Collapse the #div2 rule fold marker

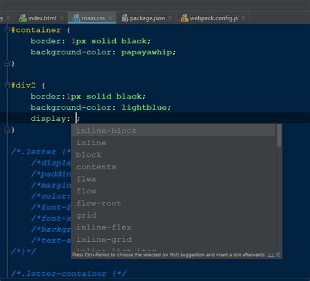(x=7, y=85)
